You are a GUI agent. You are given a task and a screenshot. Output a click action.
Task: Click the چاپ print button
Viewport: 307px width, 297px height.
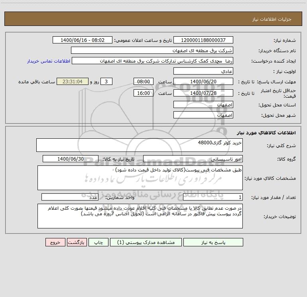pyautogui.click(x=98, y=242)
